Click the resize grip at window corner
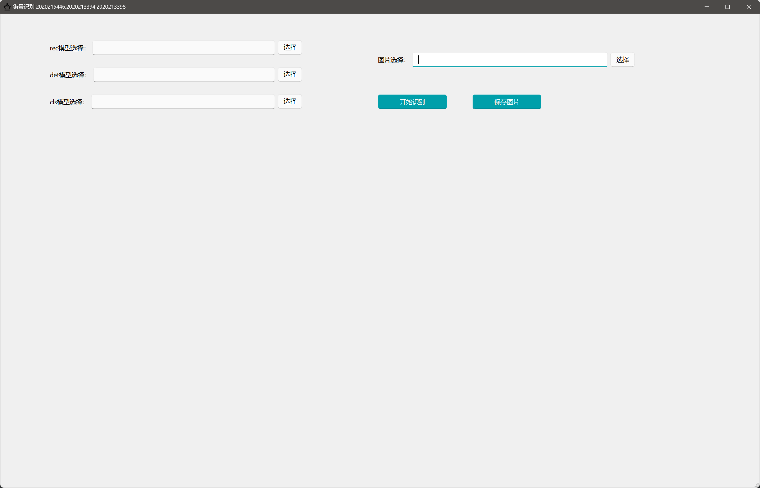 [x=756, y=485]
